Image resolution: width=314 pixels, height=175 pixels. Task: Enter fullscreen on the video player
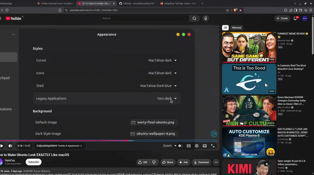pos(213,146)
